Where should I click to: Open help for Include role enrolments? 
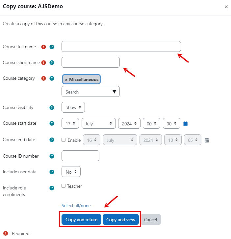tap(52, 188)
